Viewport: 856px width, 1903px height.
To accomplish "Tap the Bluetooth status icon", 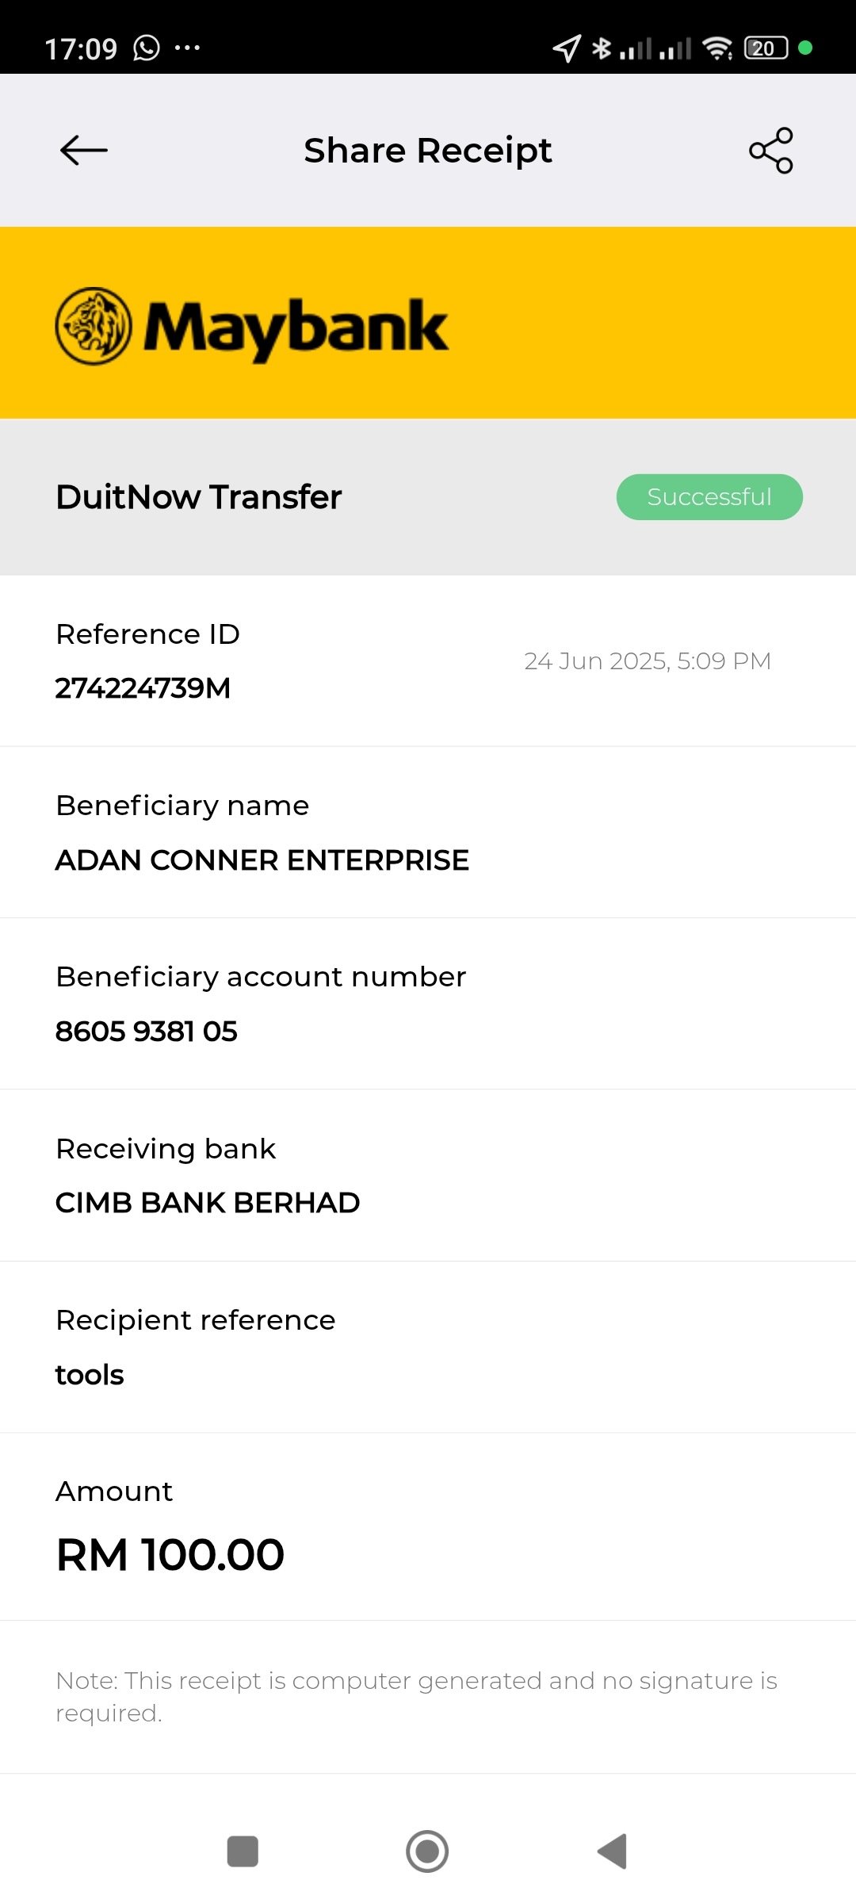I will pos(602,48).
